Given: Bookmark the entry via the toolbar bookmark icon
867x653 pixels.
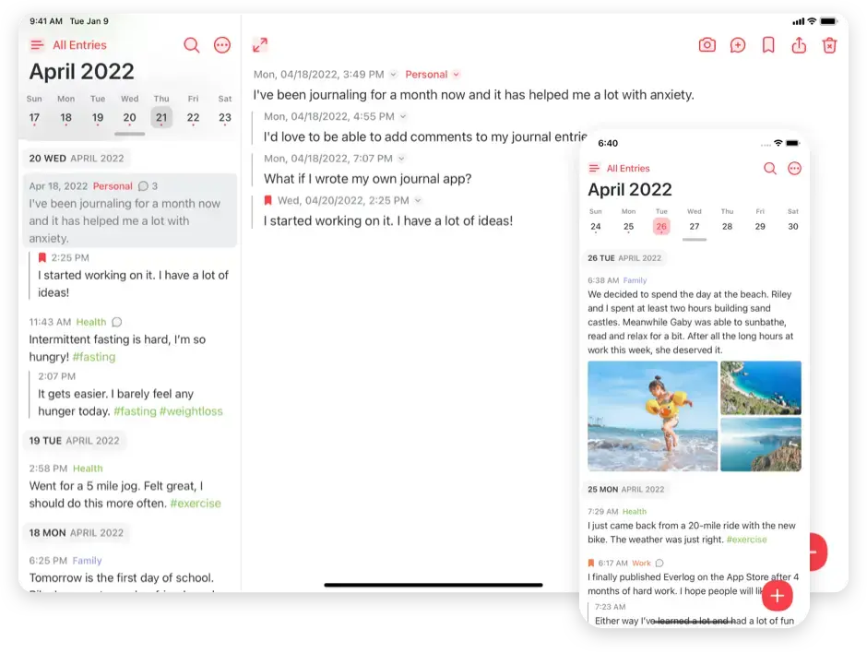Looking at the screenshot, I should pos(768,45).
